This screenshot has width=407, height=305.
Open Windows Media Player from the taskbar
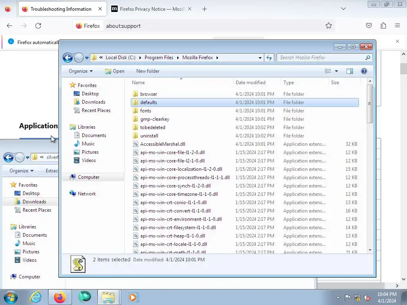[x=133, y=297]
